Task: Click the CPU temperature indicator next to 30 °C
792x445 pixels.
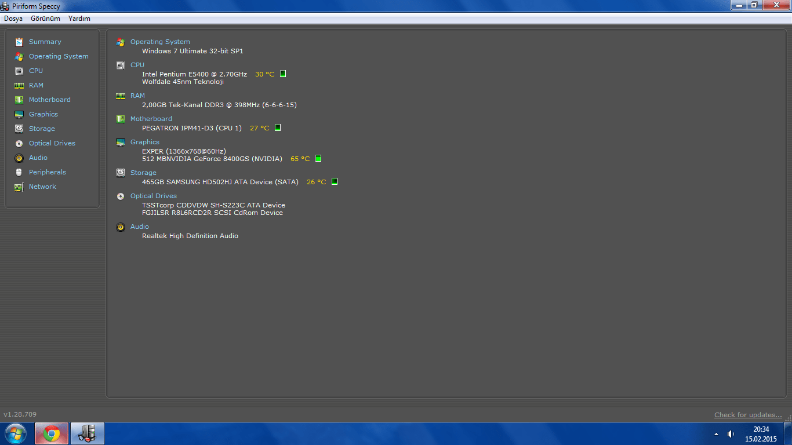Action: tap(283, 74)
